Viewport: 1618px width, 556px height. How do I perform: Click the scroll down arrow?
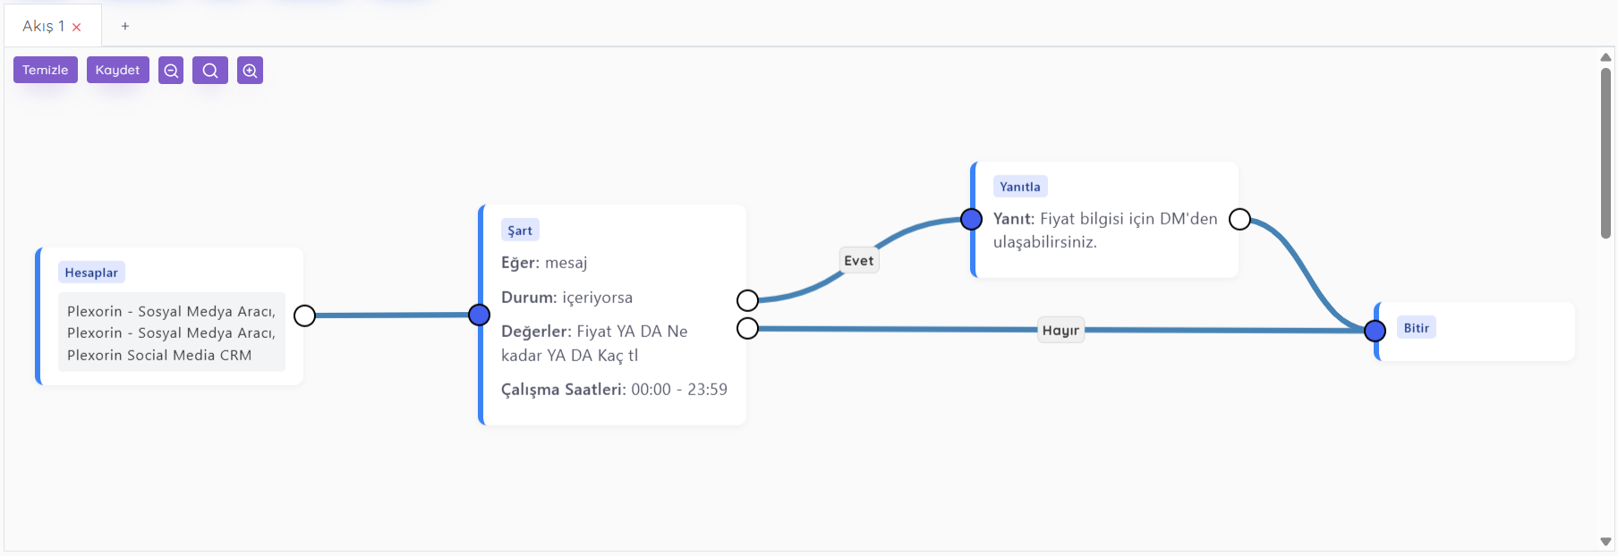tap(1605, 542)
